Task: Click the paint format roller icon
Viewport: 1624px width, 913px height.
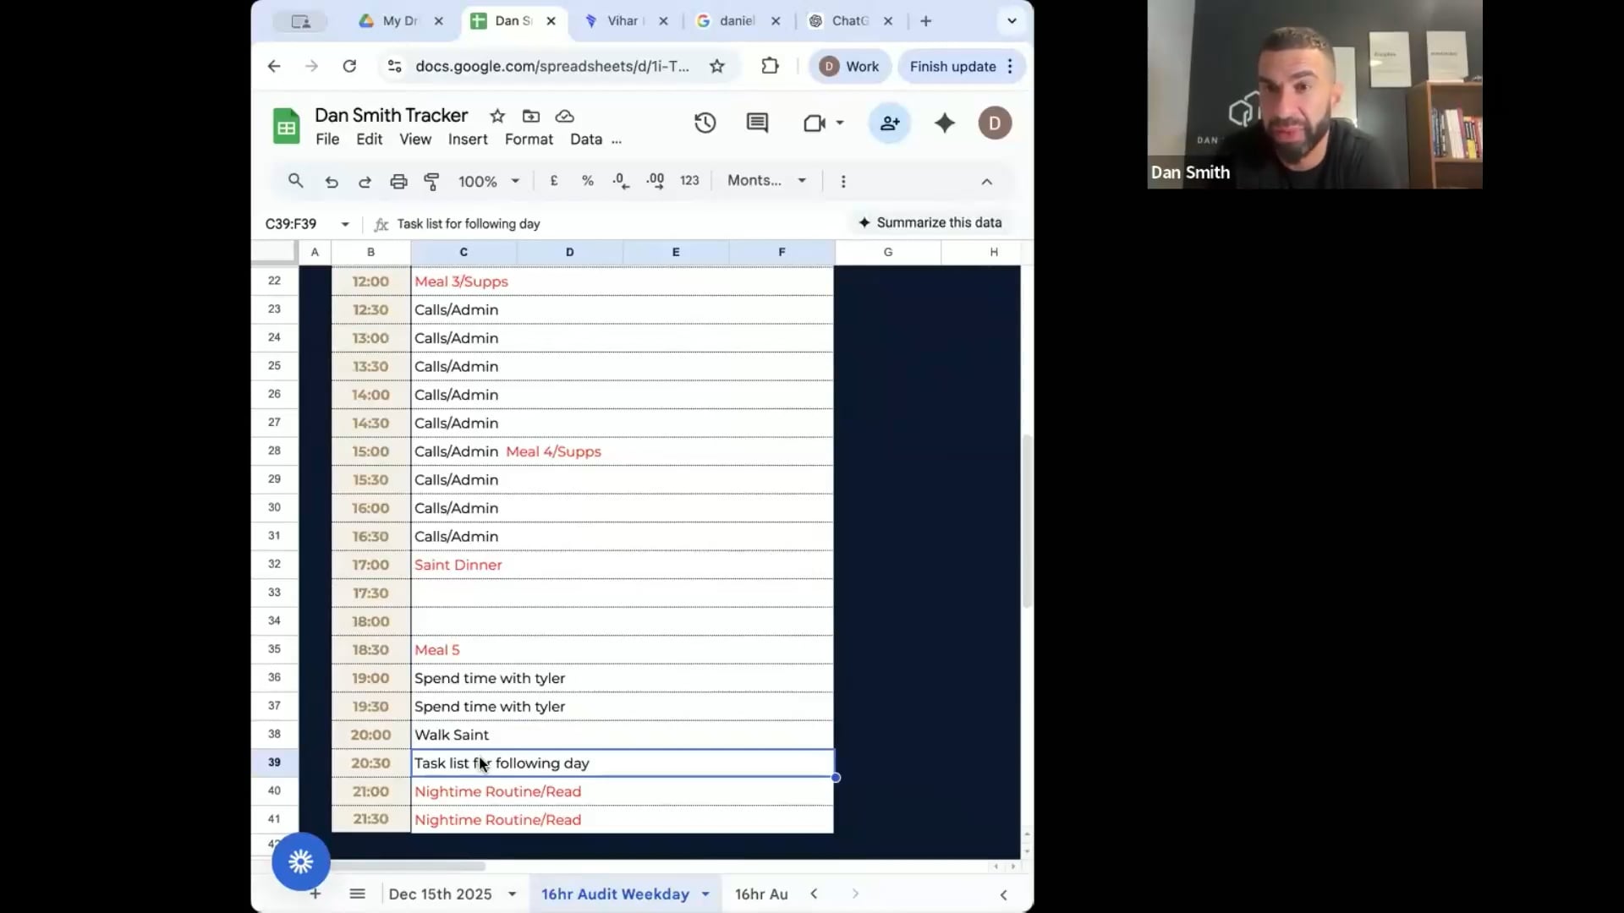Action: [431, 181]
